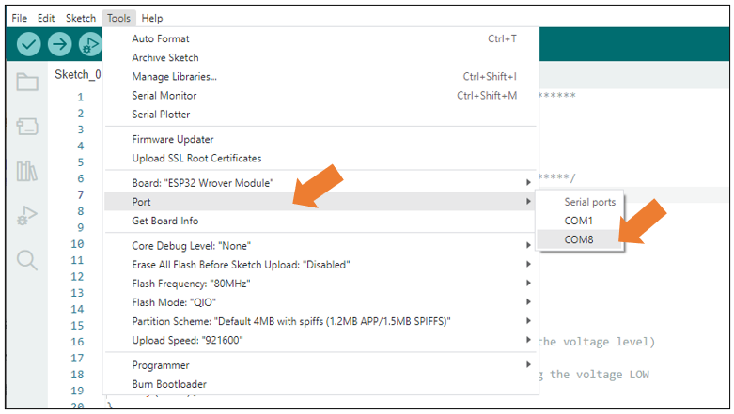Screen dimensions: 734x414
Task: Launch Serial Monitor from Tools menu
Action: (x=321, y=96)
